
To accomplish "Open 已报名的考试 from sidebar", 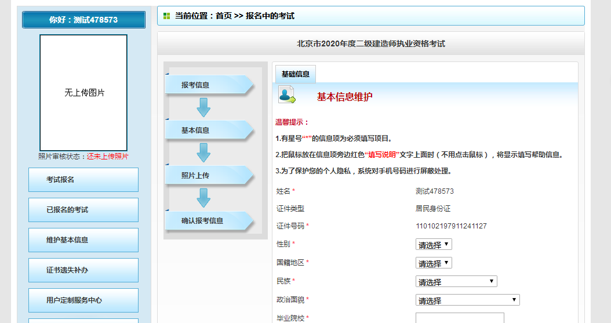I will coord(83,210).
